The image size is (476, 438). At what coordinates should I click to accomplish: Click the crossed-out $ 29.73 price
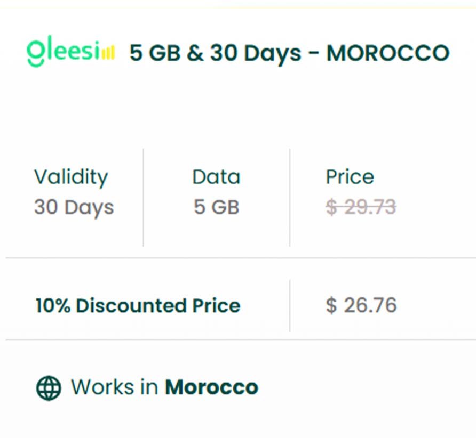click(x=361, y=207)
